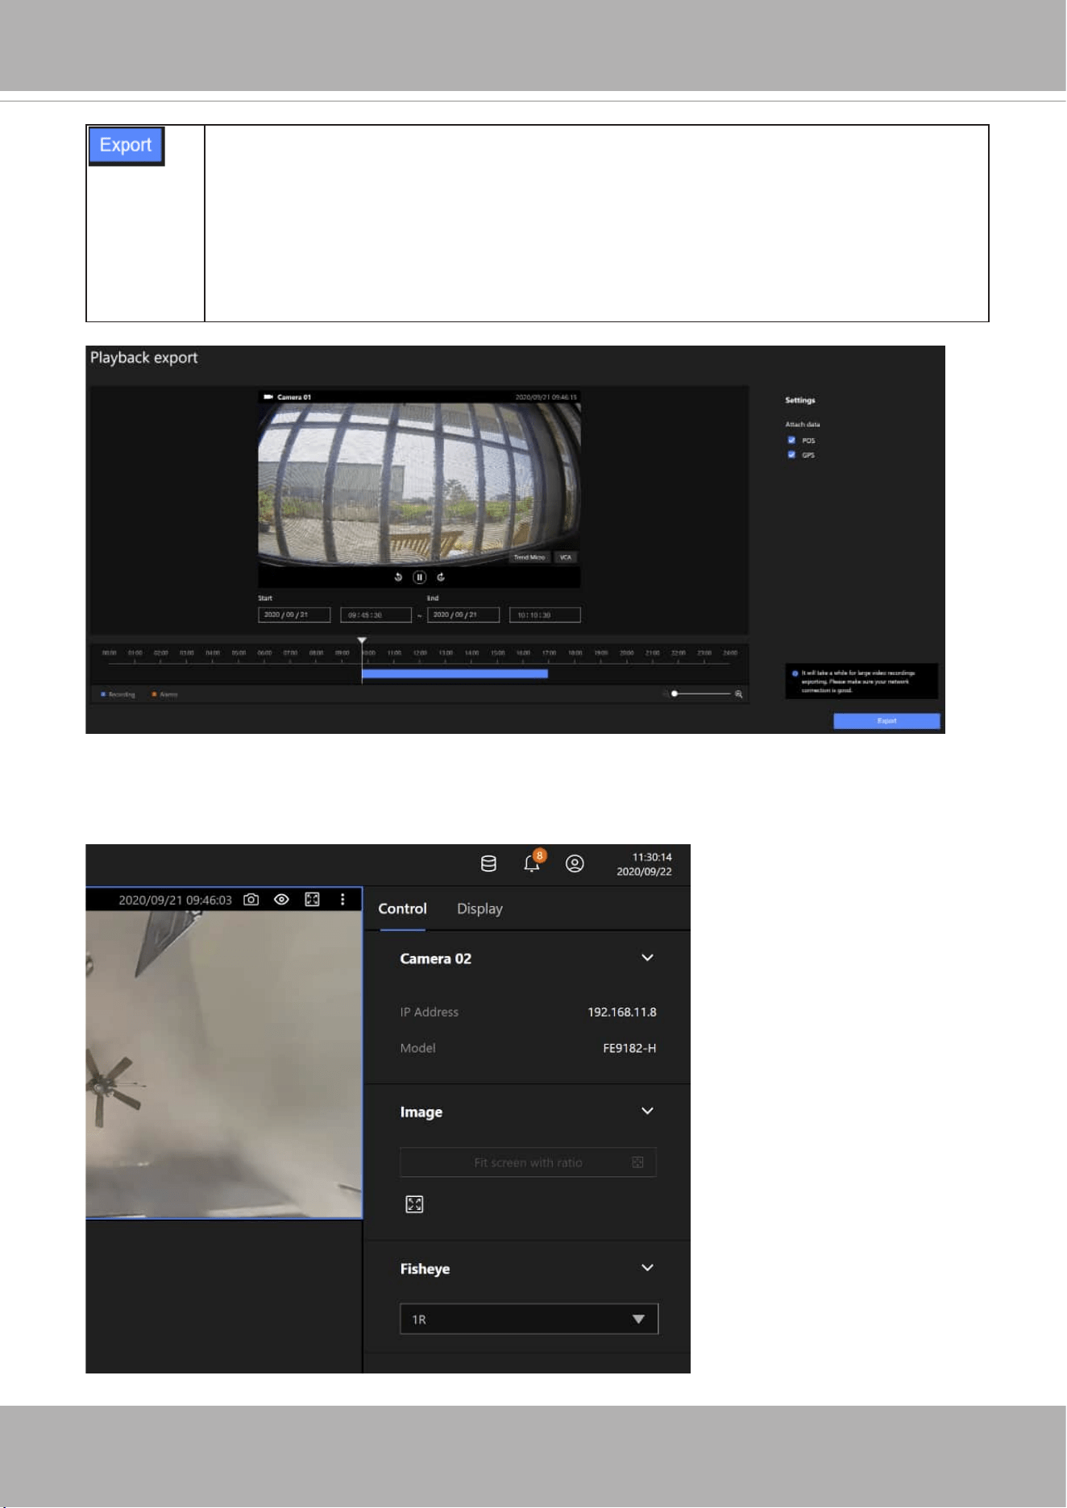Take a snapshot with the camera icon
Viewport: 1067px width, 1508px height.
tap(251, 900)
